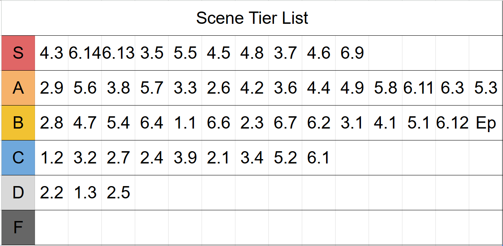Select cell 4.3 in the S row
Image resolution: width=503 pixels, height=246 pixels.
(x=52, y=53)
